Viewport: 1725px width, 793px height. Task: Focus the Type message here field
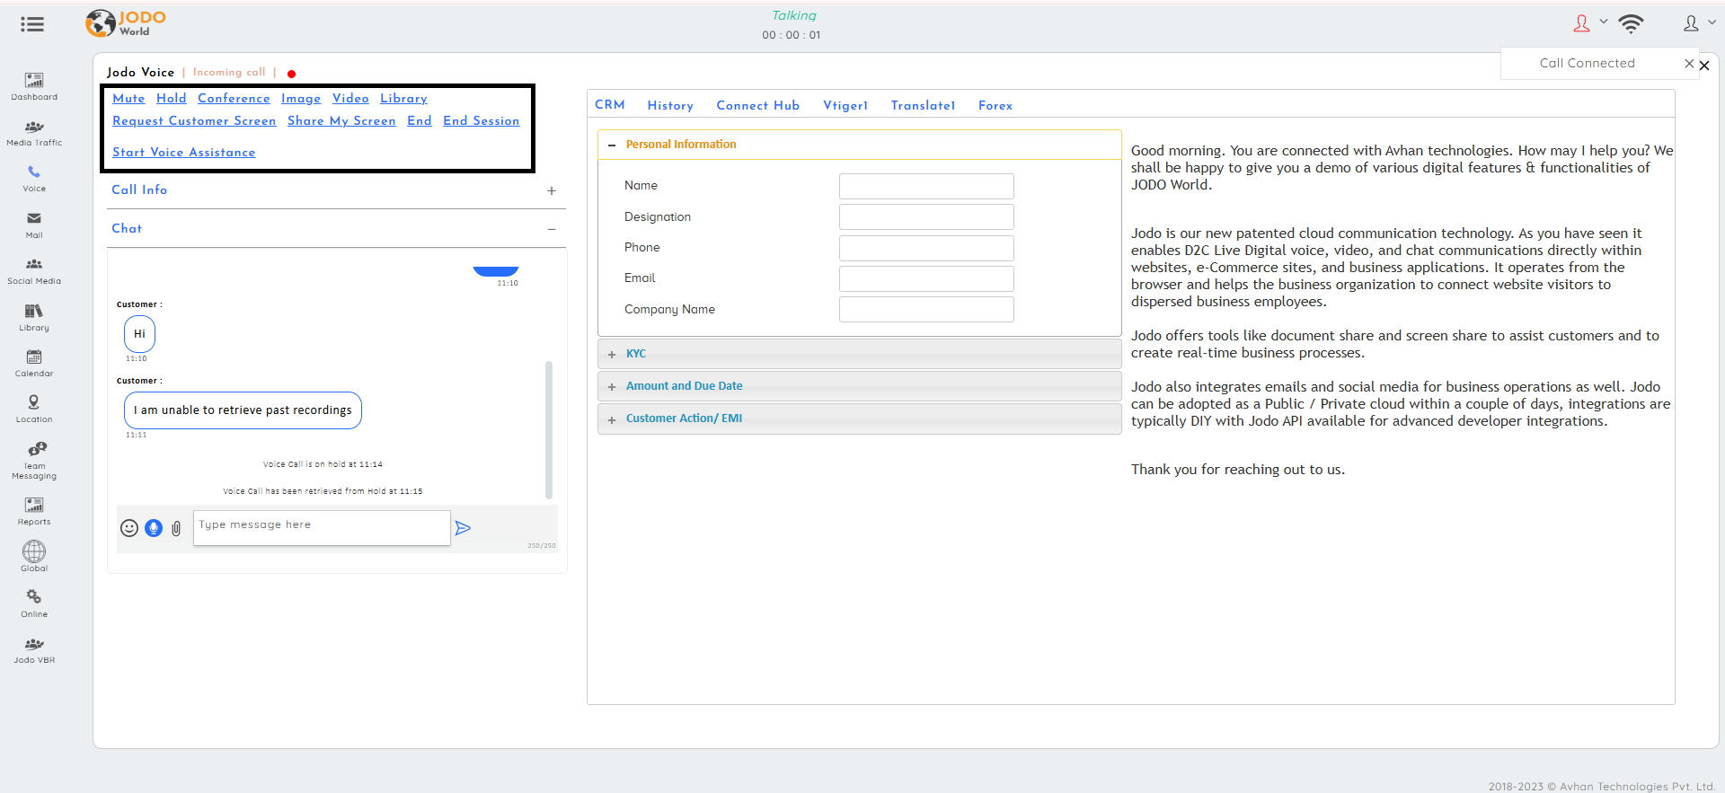[x=322, y=528]
